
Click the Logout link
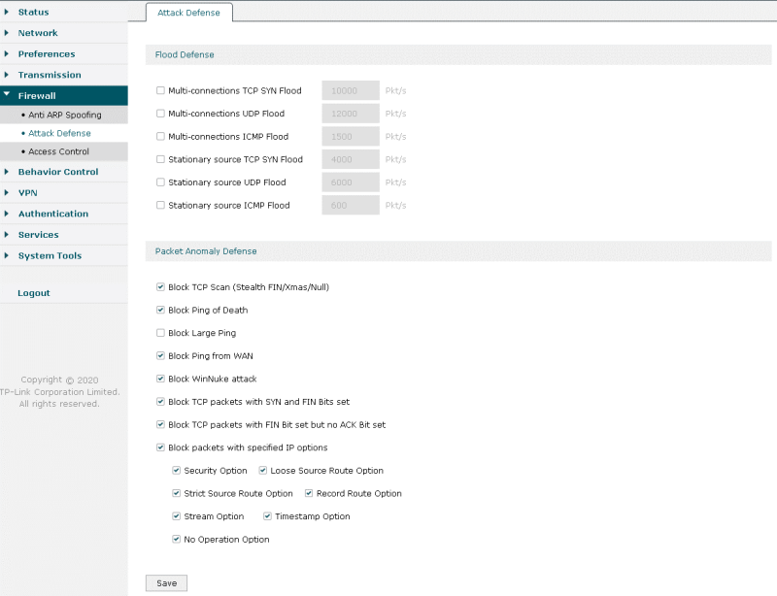(34, 293)
